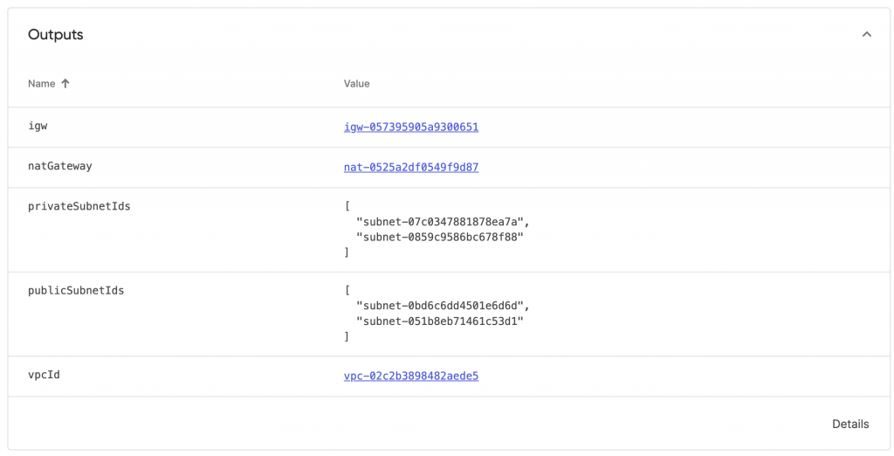The width and height of the screenshot is (894, 456).
Task: Click the Outputs section heading
Action: [56, 35]
